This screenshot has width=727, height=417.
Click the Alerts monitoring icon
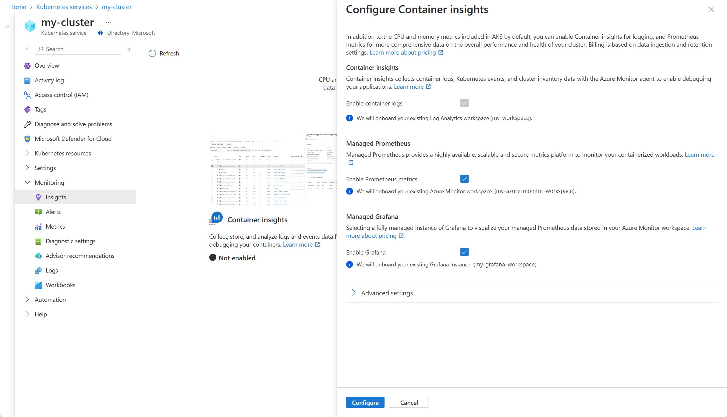tap(38, 212)
